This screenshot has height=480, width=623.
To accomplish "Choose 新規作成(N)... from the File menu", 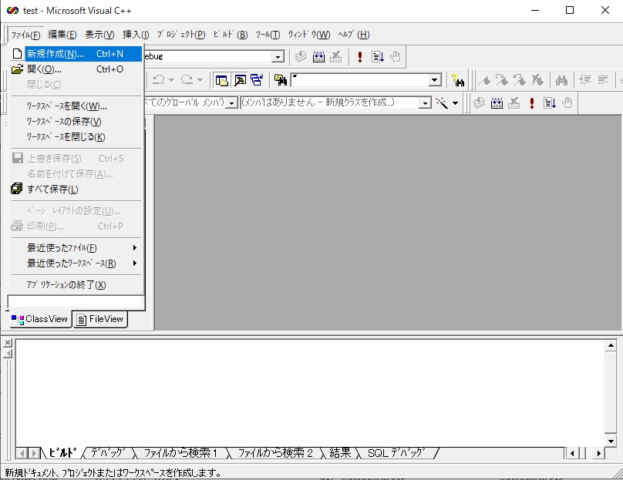I will pos(76,54).
